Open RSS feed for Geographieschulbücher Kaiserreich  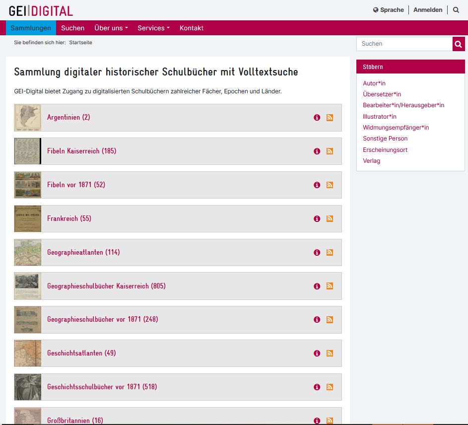(330, 286)
